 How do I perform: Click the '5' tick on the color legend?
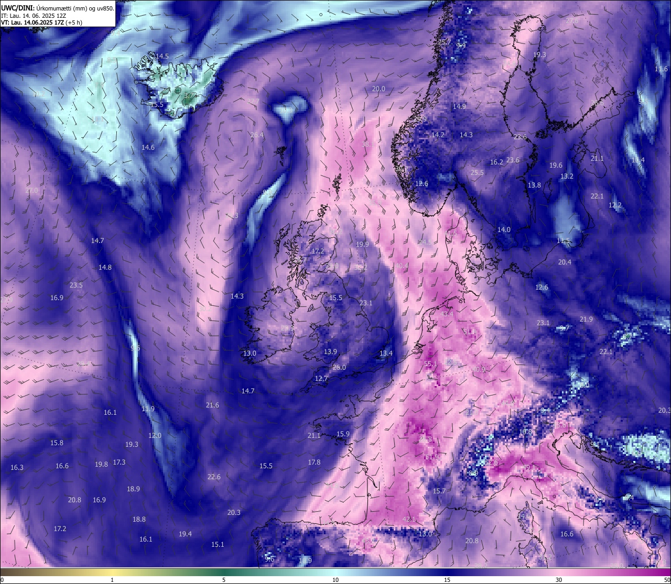(x=224, y=580)
